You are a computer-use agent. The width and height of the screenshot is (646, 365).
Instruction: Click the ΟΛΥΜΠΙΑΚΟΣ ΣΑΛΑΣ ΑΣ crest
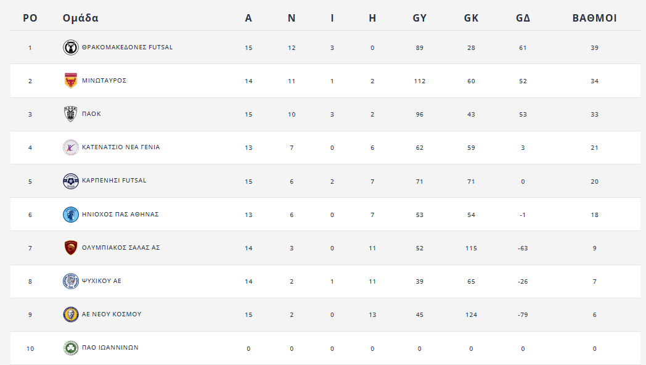pos(71,248)
